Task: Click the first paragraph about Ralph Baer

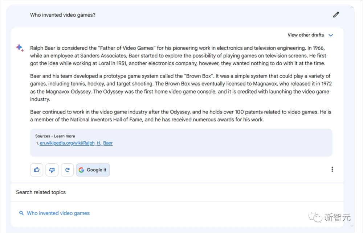Action: click(x=178, y=56)
